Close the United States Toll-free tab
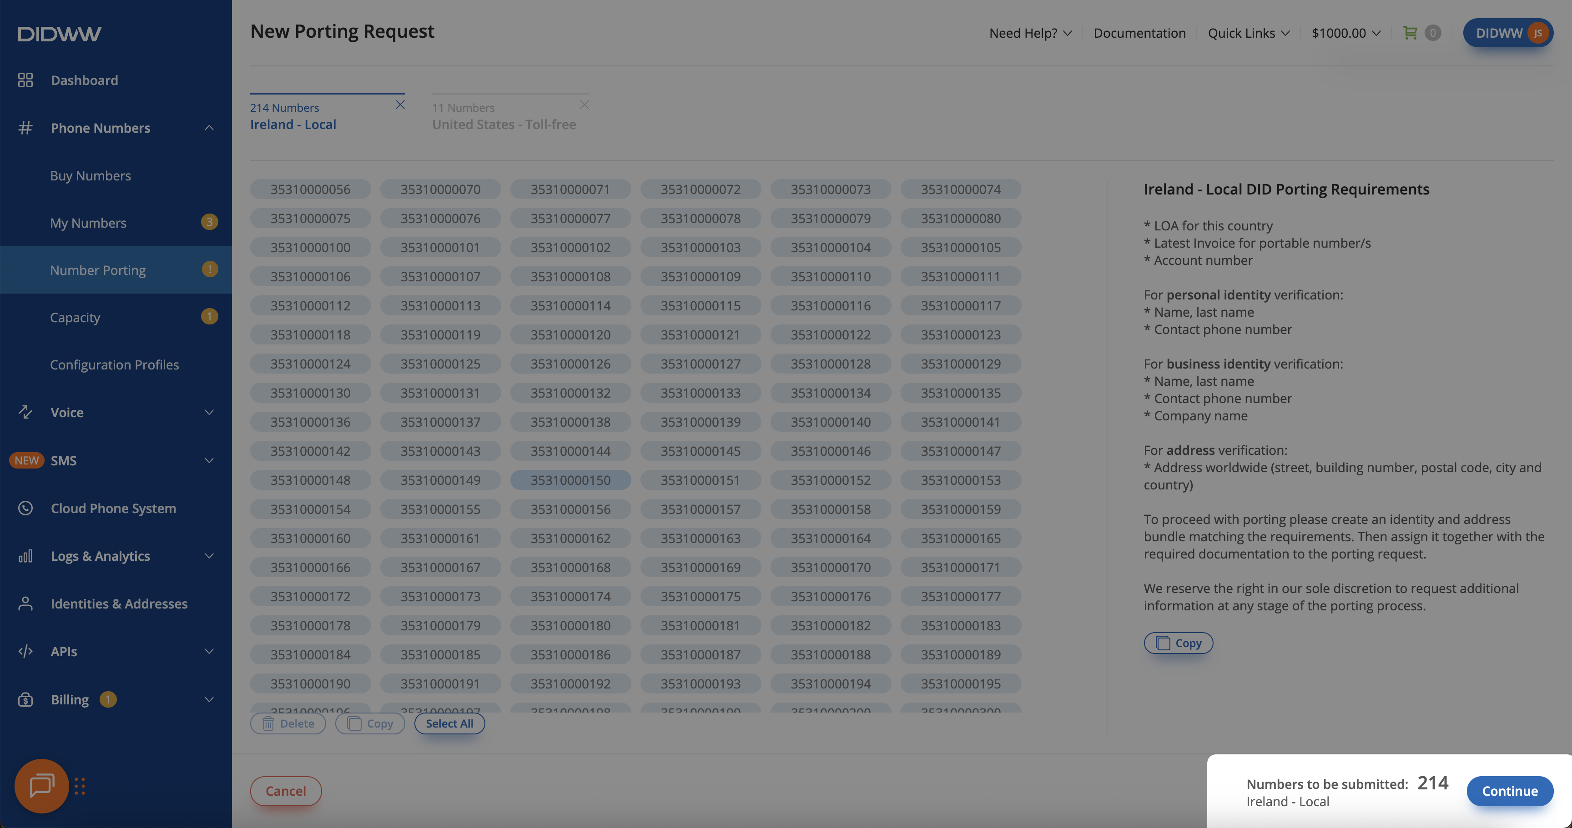The height and width of the screenshot is (828, 1572). (x=584, y=105)
